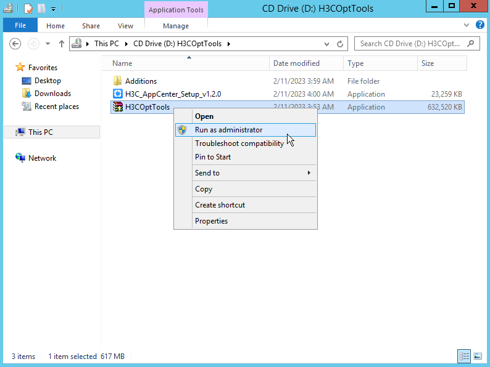
Task: Open Desktop in the navigation pane
Action: (48, 81)
